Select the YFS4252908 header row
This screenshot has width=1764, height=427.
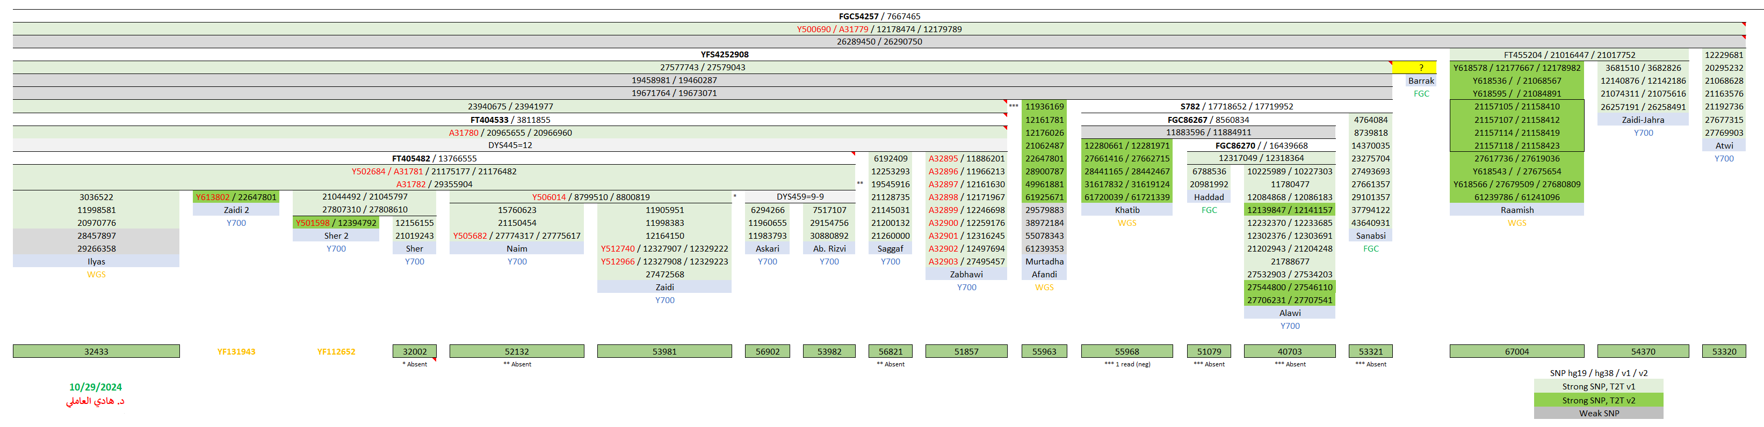coord(724,55)
